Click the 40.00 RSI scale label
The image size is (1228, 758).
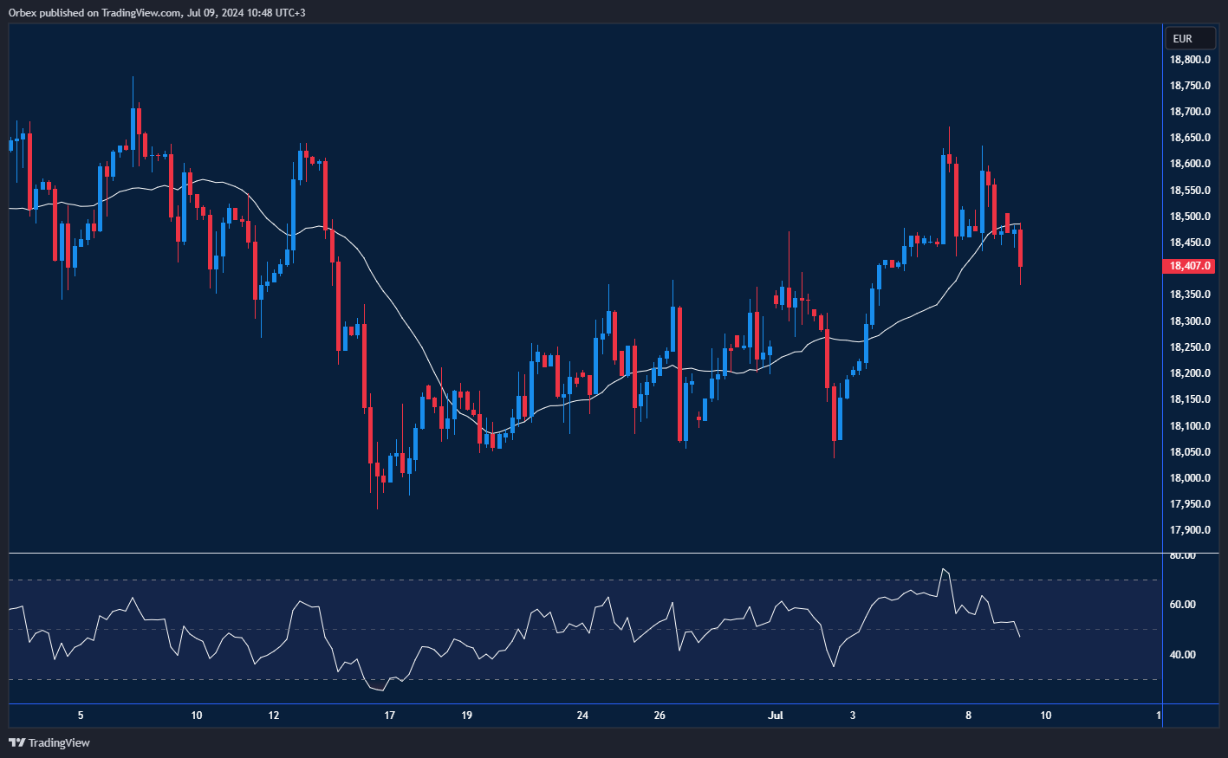1182,655
